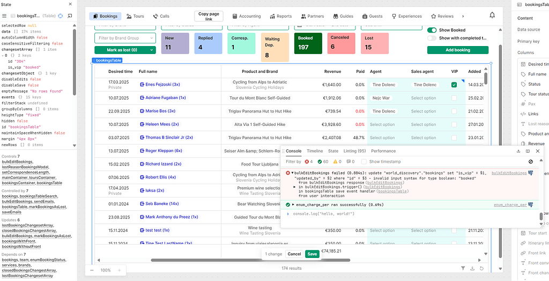This screenshot has width=549, height=281.
Task: Open the Linting (95) tab
Action: (355, 151)
